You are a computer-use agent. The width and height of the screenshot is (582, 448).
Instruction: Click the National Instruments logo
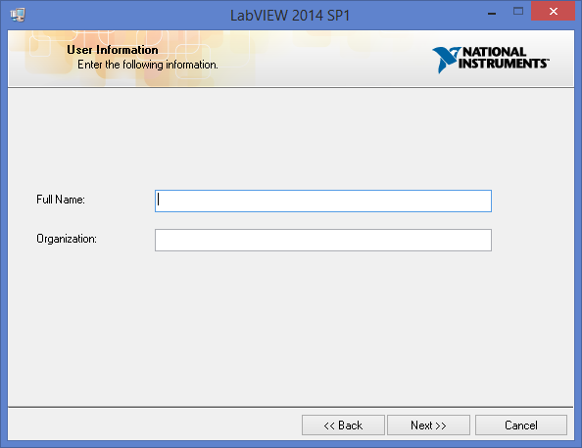pos(491,60)
